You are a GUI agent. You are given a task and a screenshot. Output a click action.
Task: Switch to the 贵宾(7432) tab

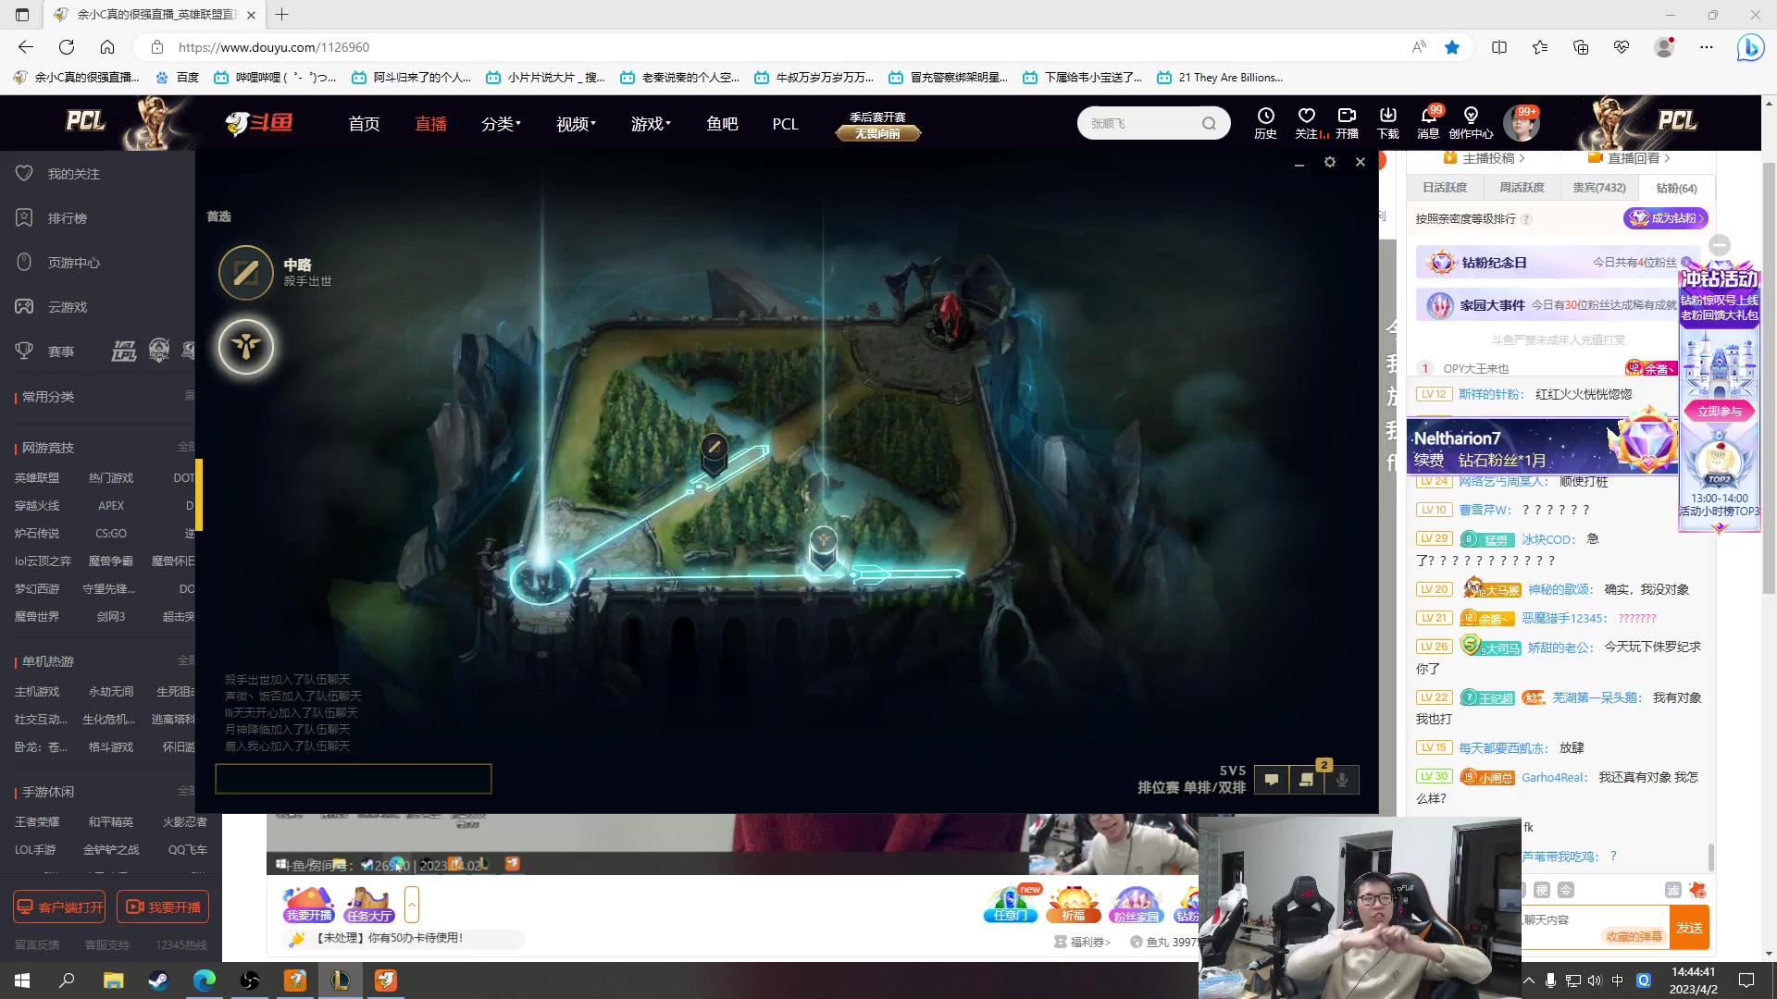click(x=1598, y=188)
